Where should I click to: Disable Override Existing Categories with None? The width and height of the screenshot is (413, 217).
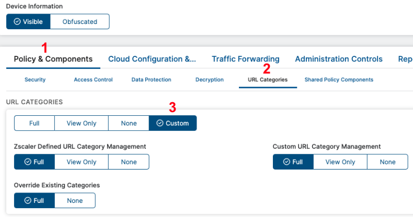[75, 200]
